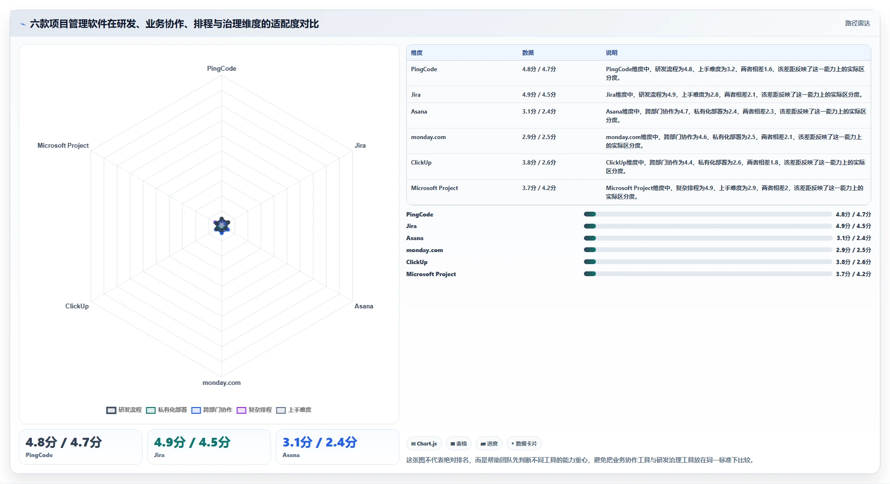
Task: Click the title icon before 六款项目管理软件
Action: pyautogui.click(x=23, y=24)
